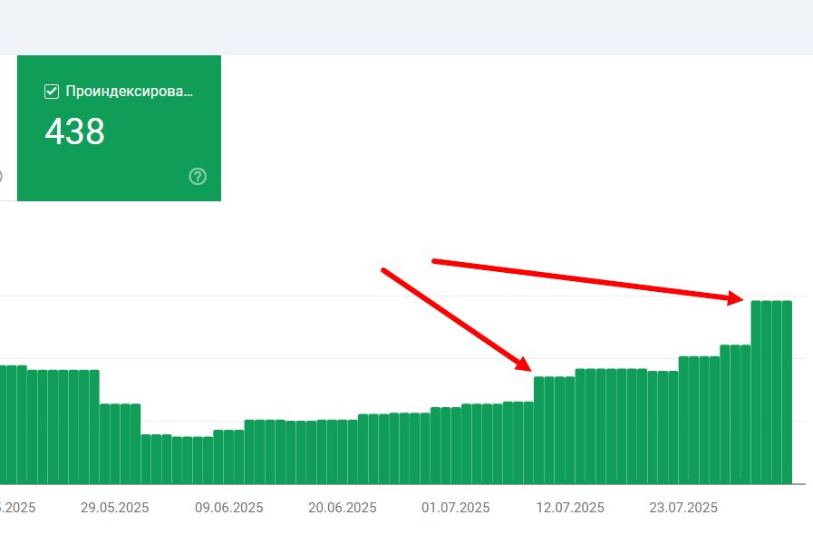Click the bar above the 09.06.2025 label
The image size is (813, 554).
pyautogui.click(x=228, y=456)
